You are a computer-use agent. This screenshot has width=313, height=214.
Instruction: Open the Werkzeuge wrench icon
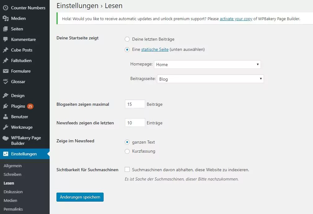pos(6,127)
